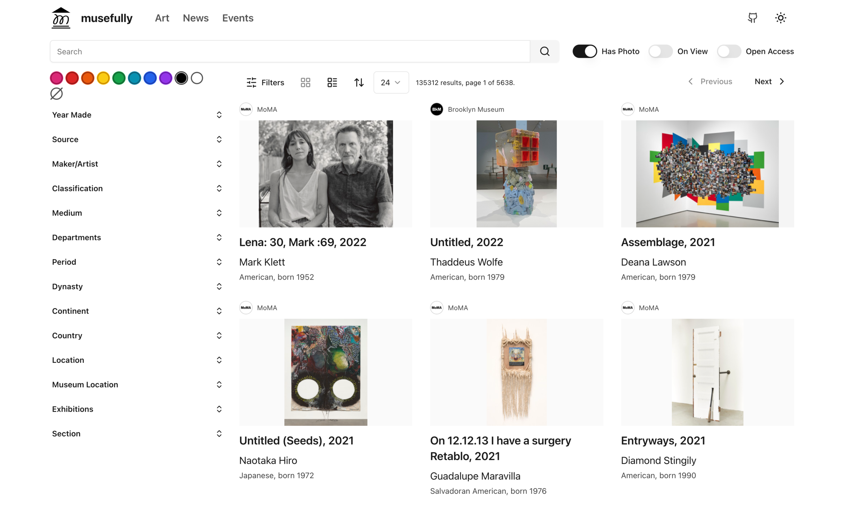Open Lena: 30, Mark :69, 2022 title
The width and height of the screenshot is (844, 513).
coord(303,242)
